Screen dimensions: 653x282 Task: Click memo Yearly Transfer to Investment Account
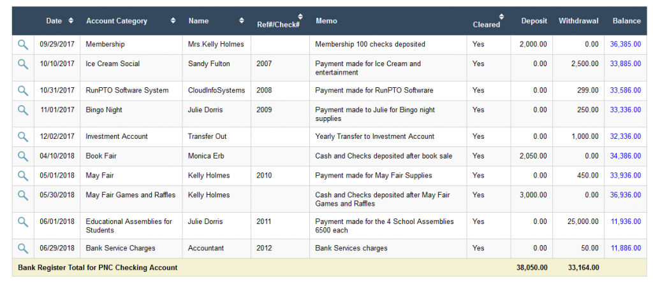[375, 136]
